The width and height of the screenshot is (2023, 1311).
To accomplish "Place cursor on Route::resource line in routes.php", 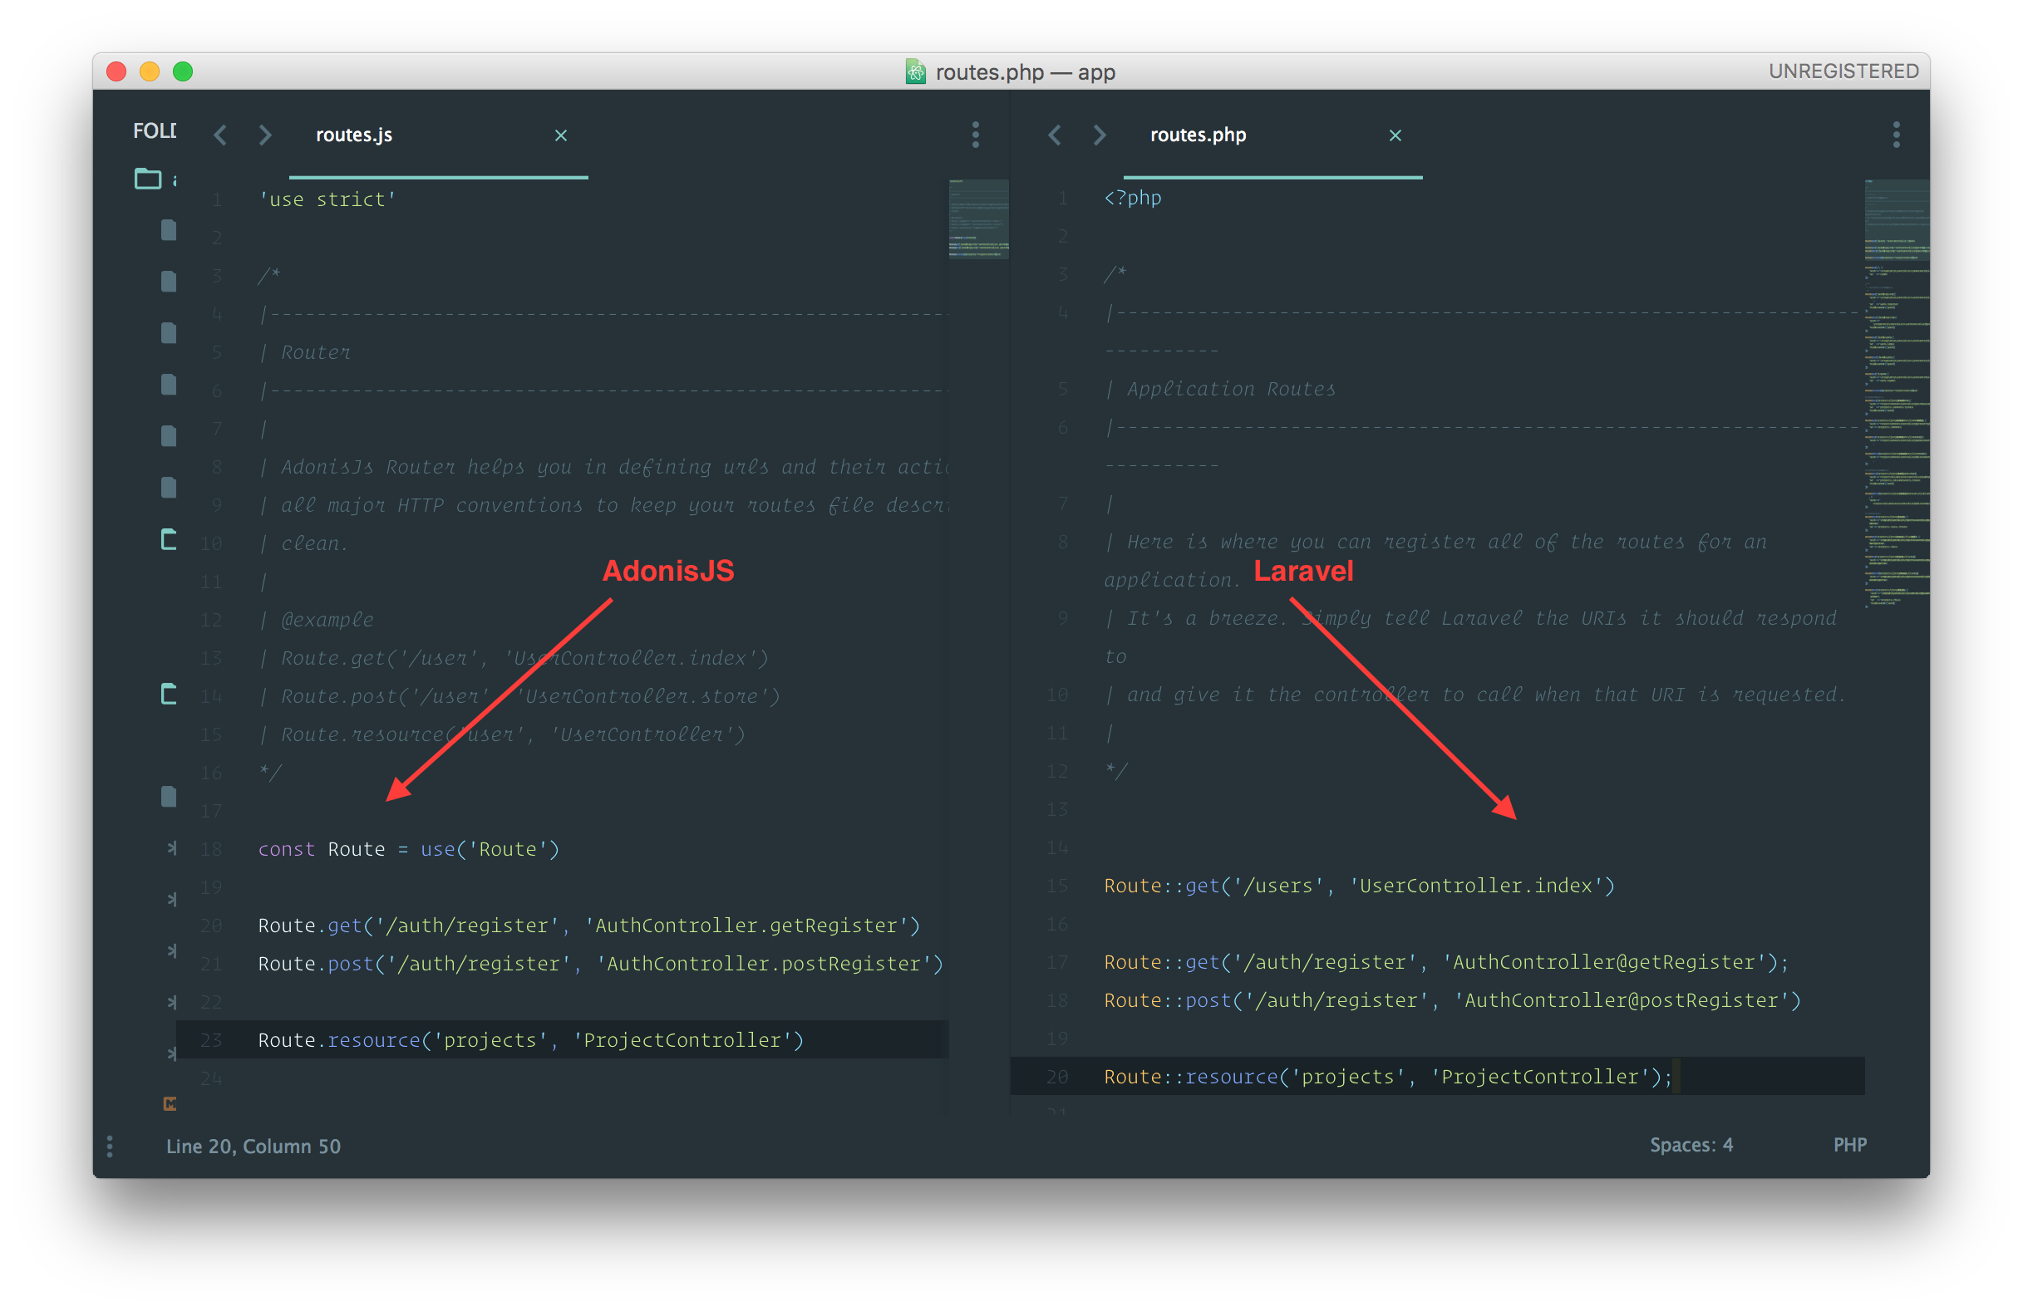I will pos(1386,1077).
